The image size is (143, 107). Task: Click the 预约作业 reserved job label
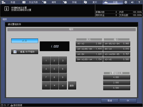100,15
